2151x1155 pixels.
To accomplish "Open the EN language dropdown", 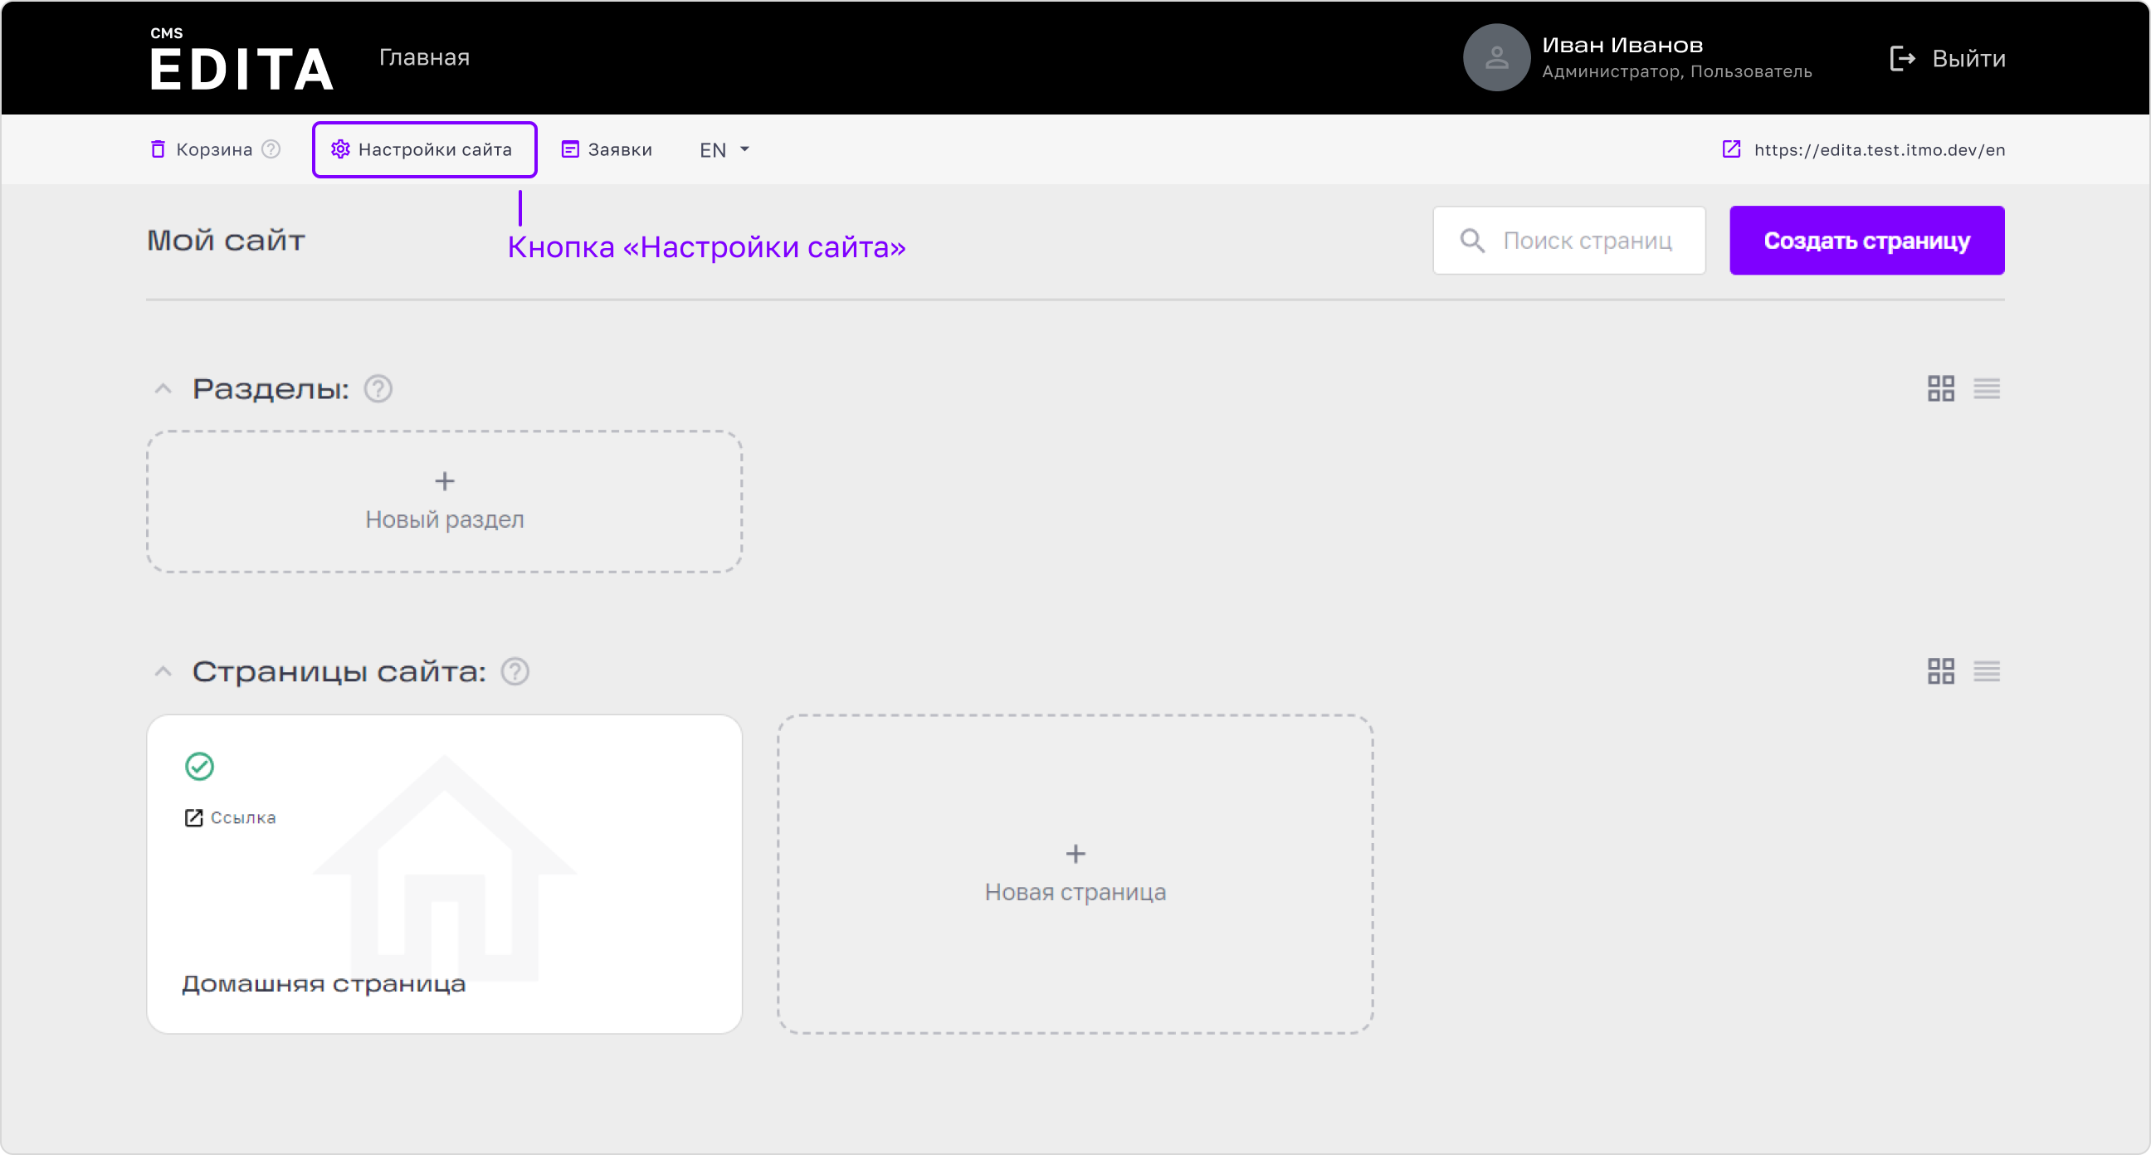I will [x=724, y=149].
